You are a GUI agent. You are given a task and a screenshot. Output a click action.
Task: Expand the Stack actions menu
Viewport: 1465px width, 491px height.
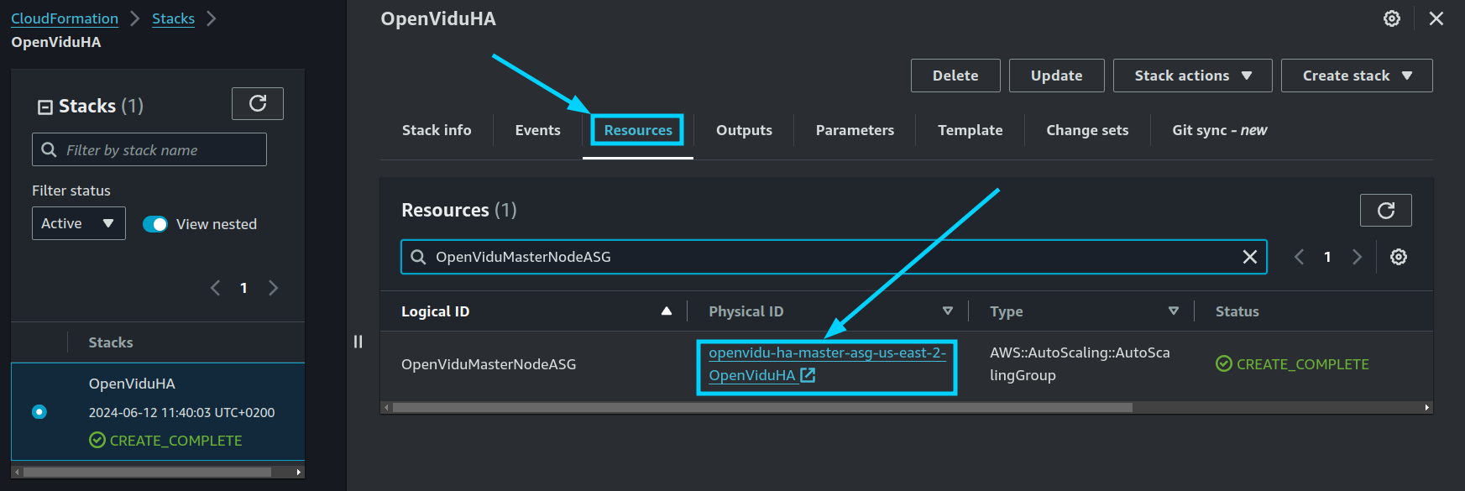click(1192, 76)
